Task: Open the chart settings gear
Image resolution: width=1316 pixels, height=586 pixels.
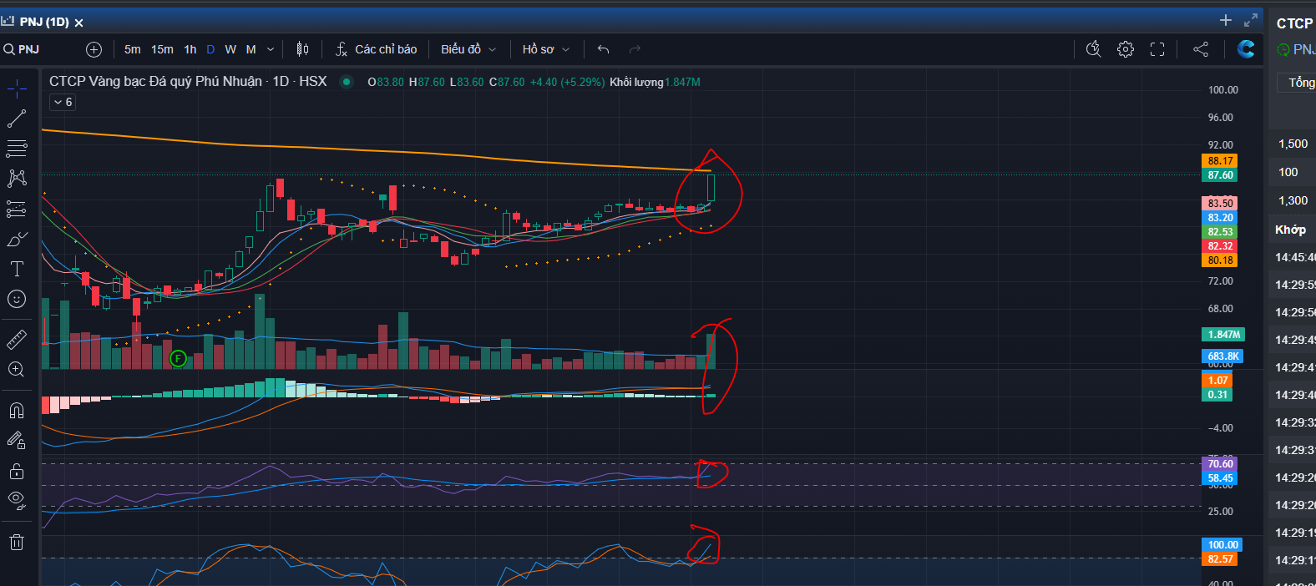Action: coord(1126,49)
